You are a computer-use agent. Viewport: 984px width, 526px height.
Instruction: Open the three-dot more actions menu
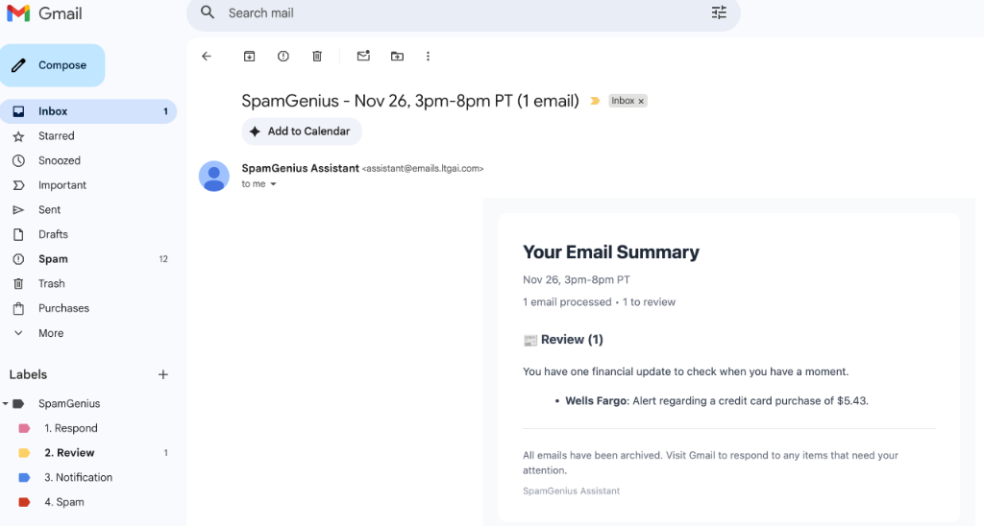428,57
